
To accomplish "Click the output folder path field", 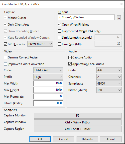I will pos(86,17).
